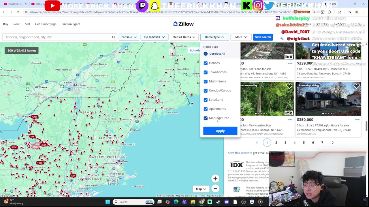Reload the page in the browser
This screenshot has height=207, width=369.
coord(18,12)
